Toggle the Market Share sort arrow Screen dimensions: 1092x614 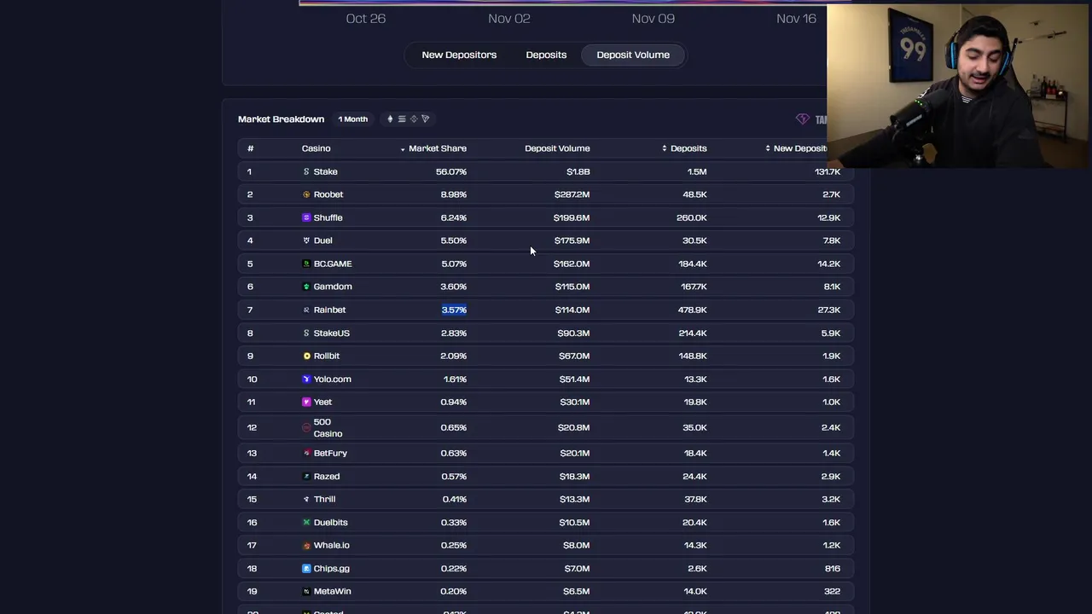click(403, 149)
